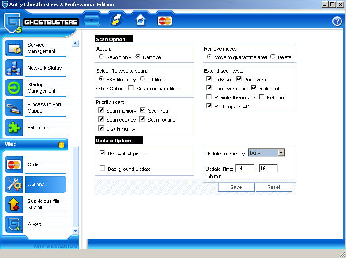The width and height of the screenshot is (346, 258).
Task: Open the Service Management gear icon
Action: [x=14, y=48]
